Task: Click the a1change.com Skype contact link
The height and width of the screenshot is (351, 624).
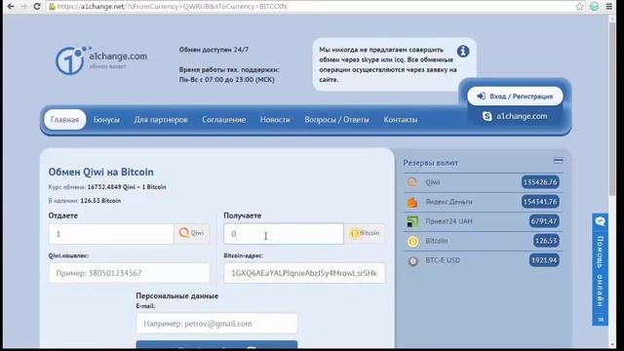Action: point(522,116)
